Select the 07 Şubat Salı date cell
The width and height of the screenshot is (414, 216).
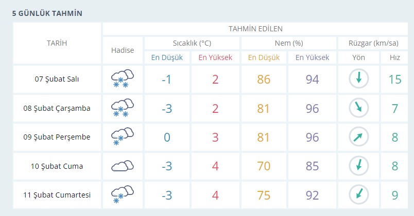point(57,79)
